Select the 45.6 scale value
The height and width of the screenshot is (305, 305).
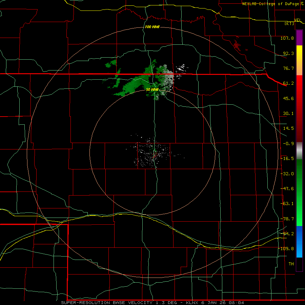pyautogui.click(x=288, y=98)
